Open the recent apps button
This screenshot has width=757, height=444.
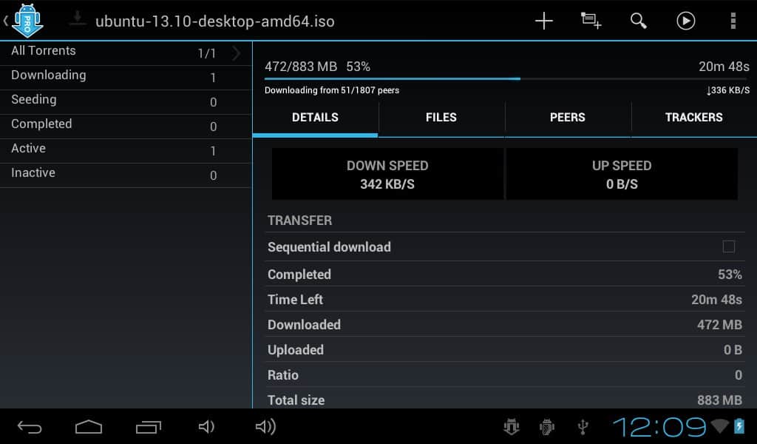click(x=148, y=426)
